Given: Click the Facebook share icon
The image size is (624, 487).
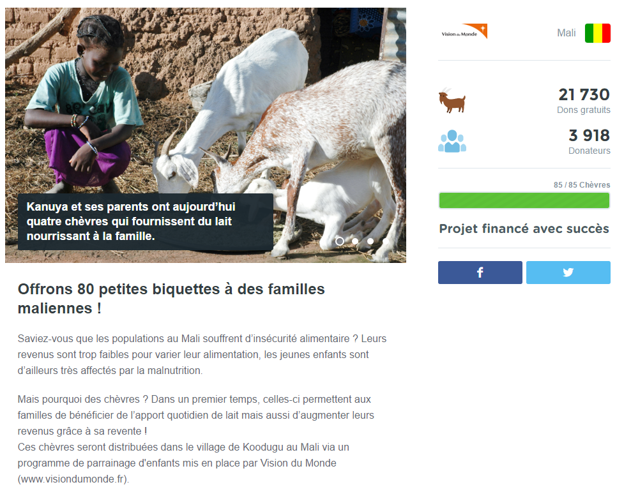Looking at the screenshot, I should pos(480,273).
